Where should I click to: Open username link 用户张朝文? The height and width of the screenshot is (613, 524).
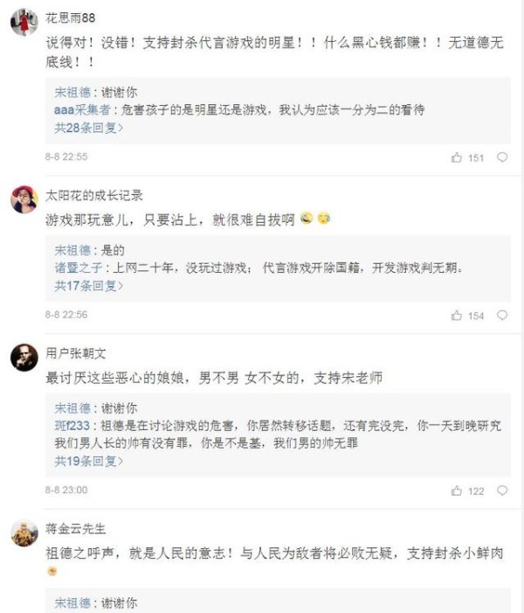click(76, 352)
